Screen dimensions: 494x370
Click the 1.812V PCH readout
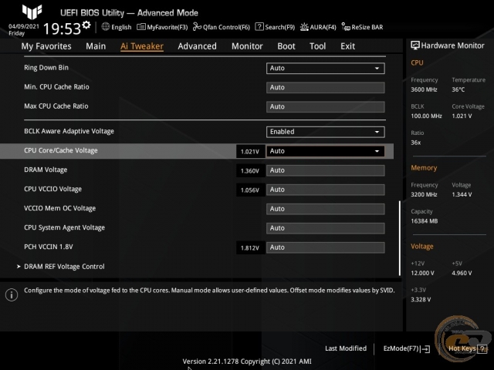point(250,248)
